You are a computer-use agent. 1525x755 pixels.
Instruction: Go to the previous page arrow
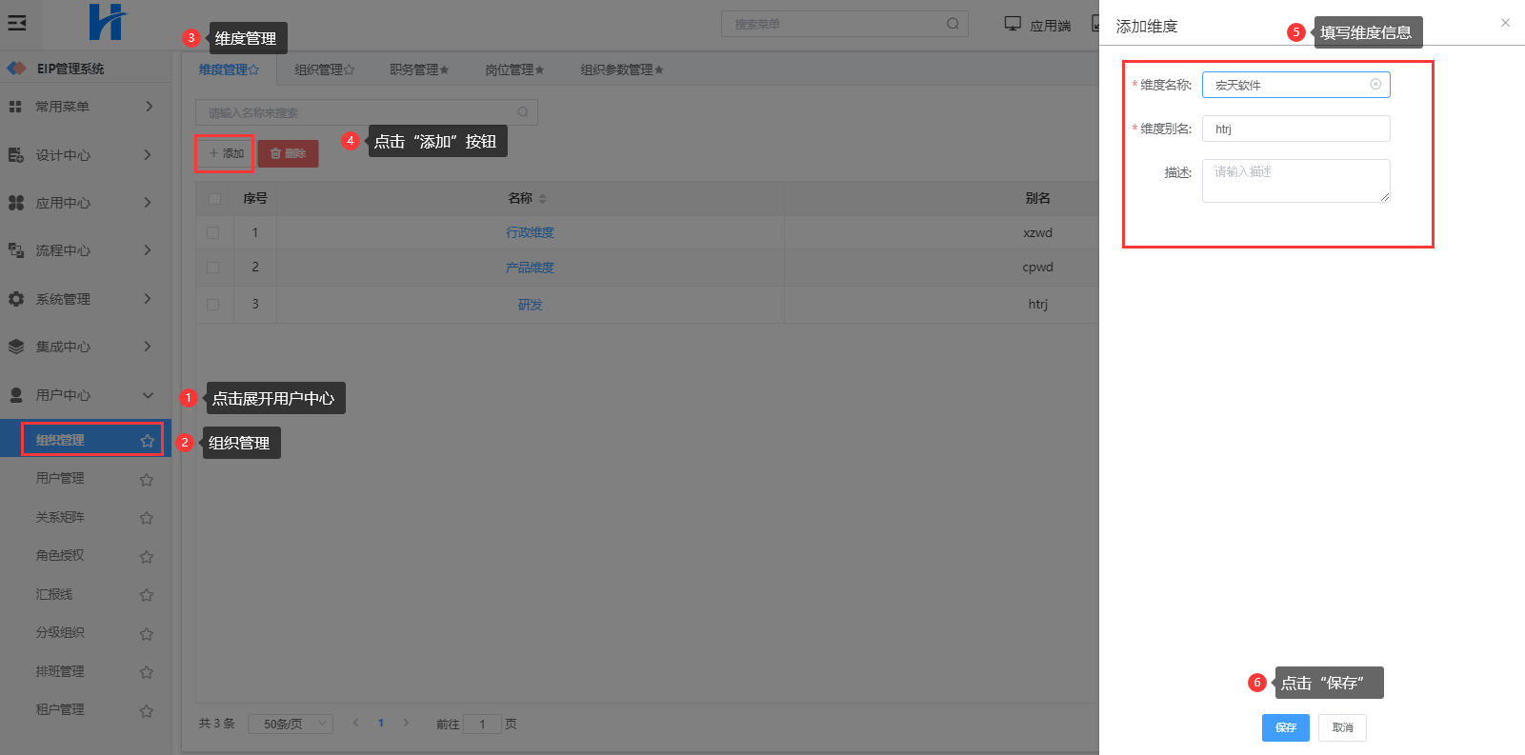[x=355, y=723]
